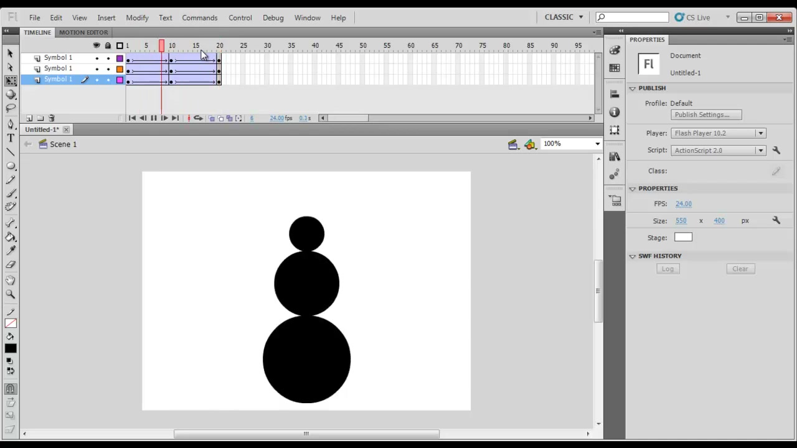Open the Modify menu
The image size is (797, 448).
pos(137,17)
